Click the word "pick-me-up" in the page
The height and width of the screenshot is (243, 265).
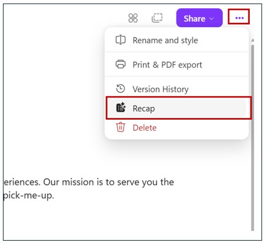(28, 195)
